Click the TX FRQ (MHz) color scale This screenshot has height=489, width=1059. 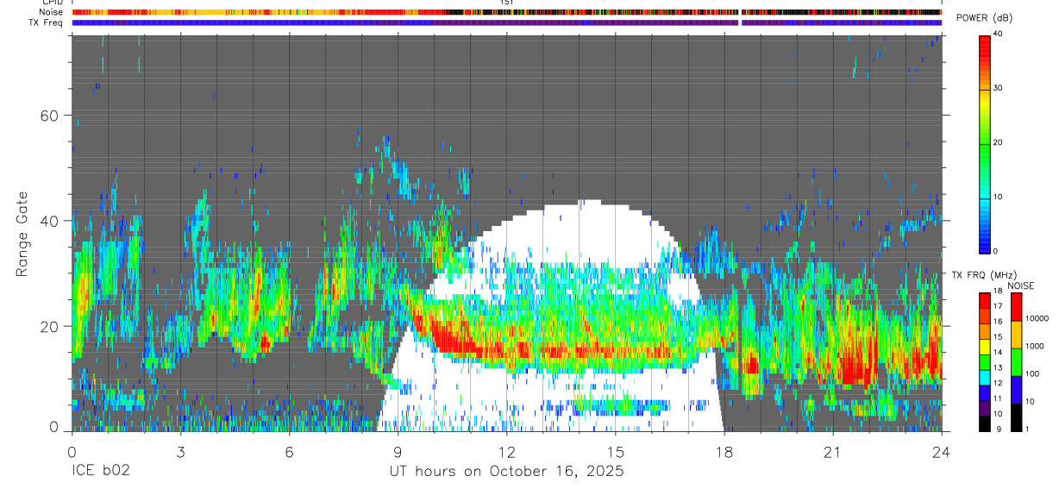(x=985, y=362)
